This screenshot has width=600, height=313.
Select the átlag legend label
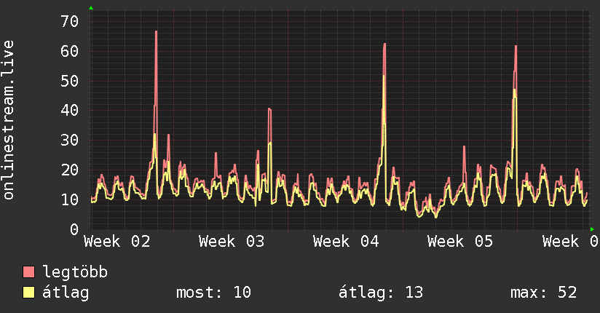click(66, 293)
